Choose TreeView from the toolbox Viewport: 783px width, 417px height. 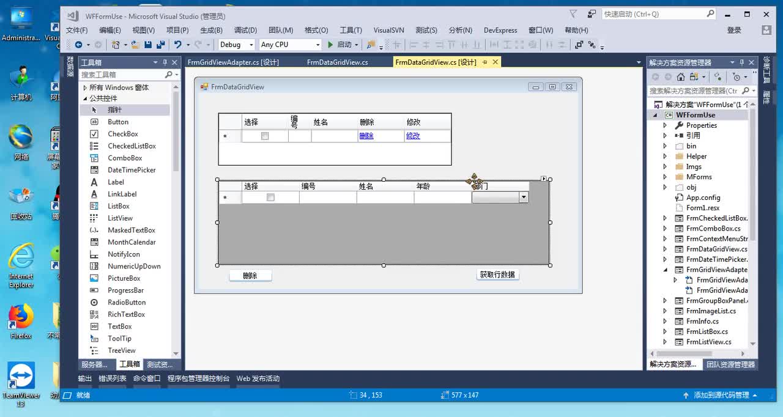122,350
